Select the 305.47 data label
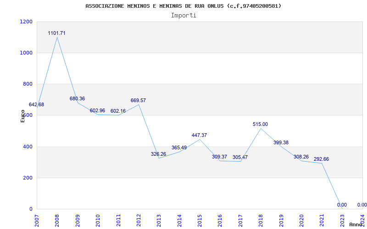The height and width of the screenshot is (229, 367). [x=240, y=157]
